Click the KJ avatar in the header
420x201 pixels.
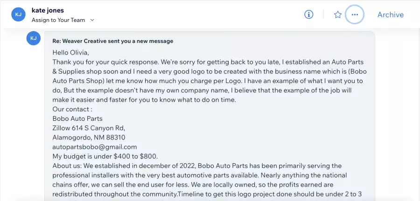(x=18, y=14)
